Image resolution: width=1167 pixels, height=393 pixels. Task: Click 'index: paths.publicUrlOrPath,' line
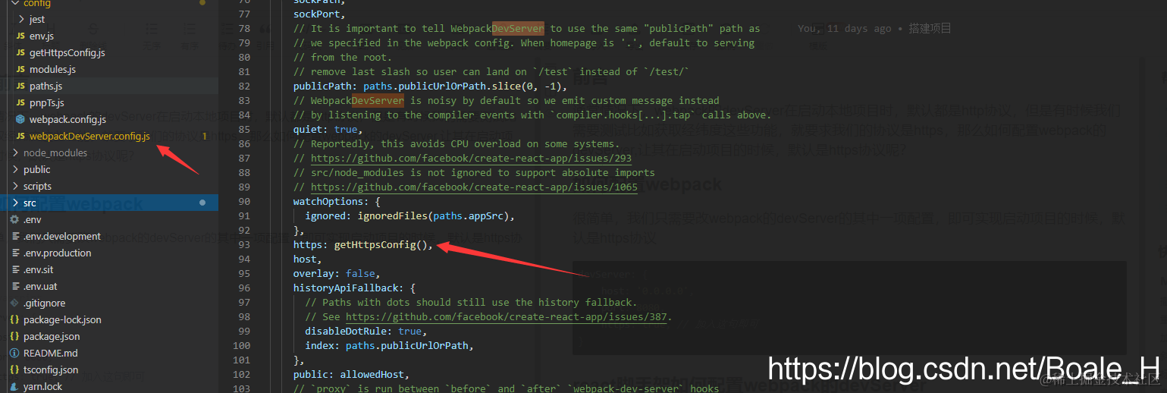coord(389,346)
